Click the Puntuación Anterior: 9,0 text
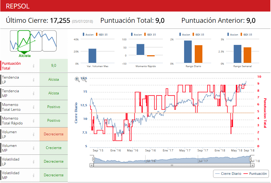The height and width of the screenshot is (183, 271). click(218, 21)
